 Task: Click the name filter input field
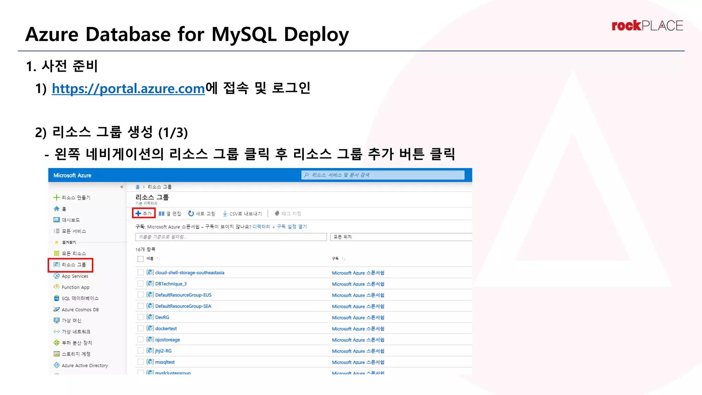point(231,237)
